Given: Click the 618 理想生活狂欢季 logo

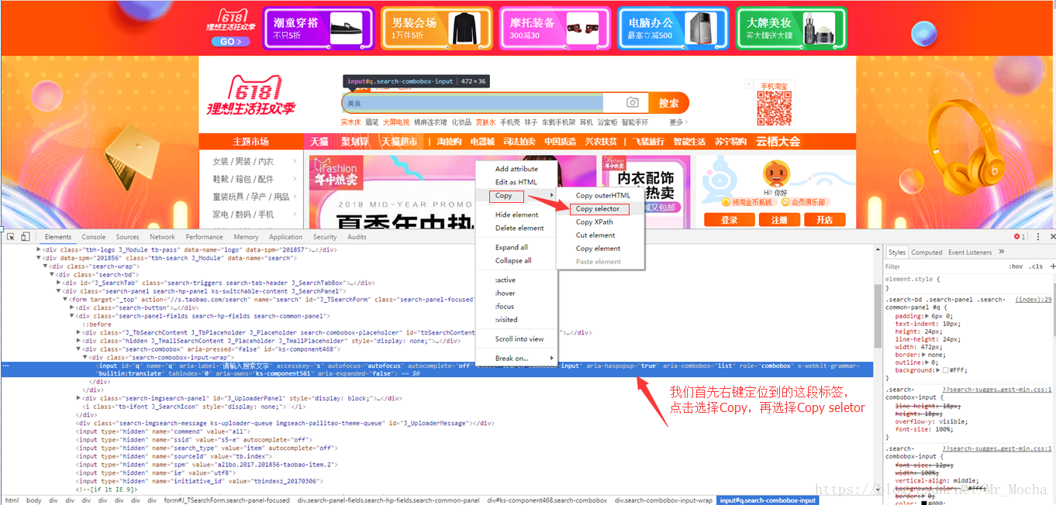Looking at the screenshot, I should tap(250, 96).
